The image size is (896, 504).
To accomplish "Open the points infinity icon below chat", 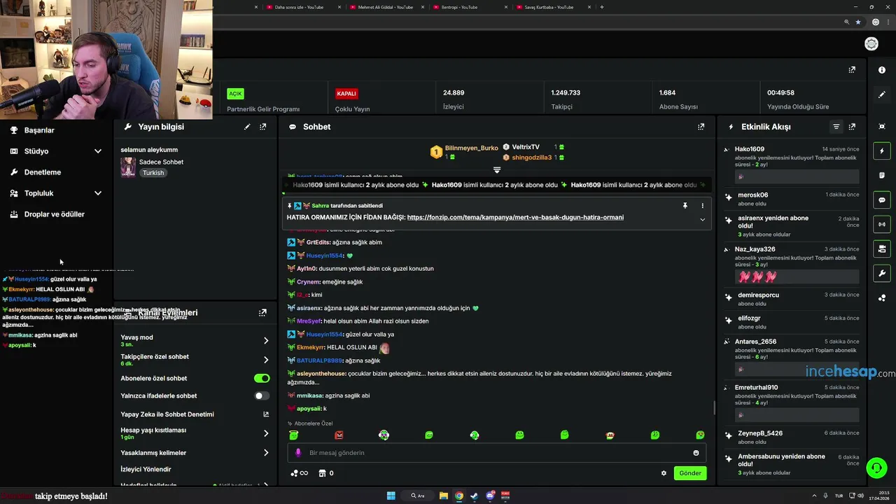I will (x=299, y=473).
